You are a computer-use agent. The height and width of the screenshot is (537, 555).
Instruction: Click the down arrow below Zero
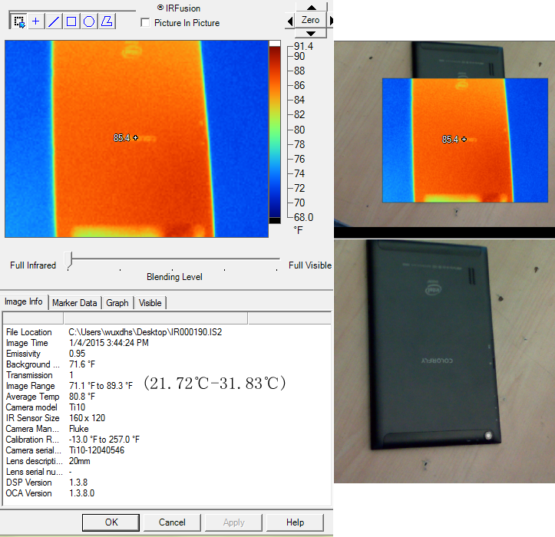[x=311, y=34]
